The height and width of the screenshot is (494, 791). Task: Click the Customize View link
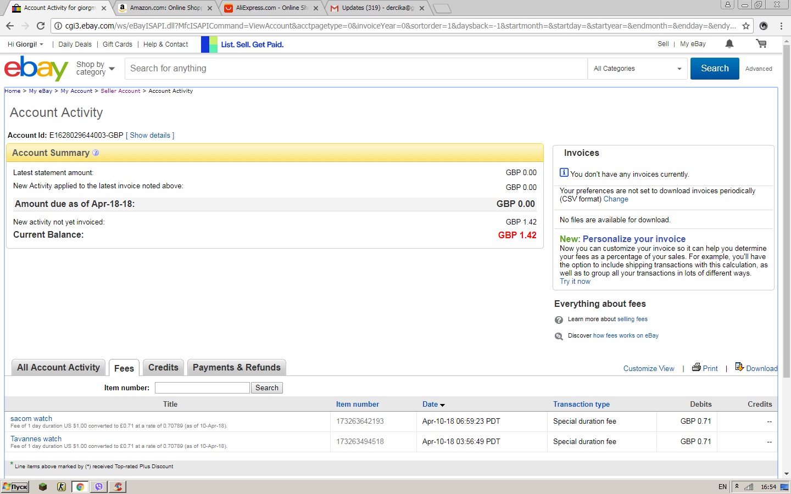[x=649, y=369]
